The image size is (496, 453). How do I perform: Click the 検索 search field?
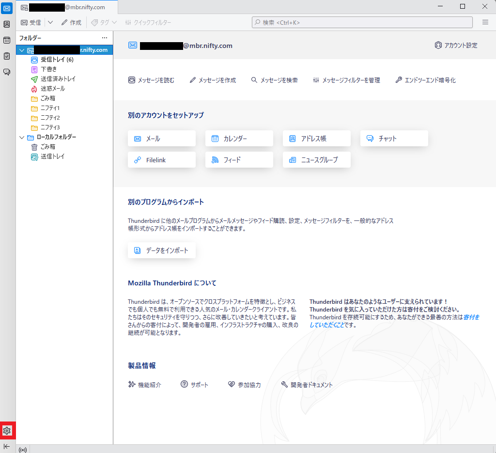click(362, 22)
